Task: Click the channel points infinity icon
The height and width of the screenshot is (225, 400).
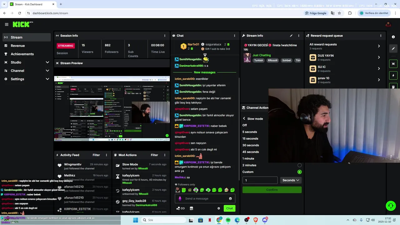Action: tap(181, 208)
